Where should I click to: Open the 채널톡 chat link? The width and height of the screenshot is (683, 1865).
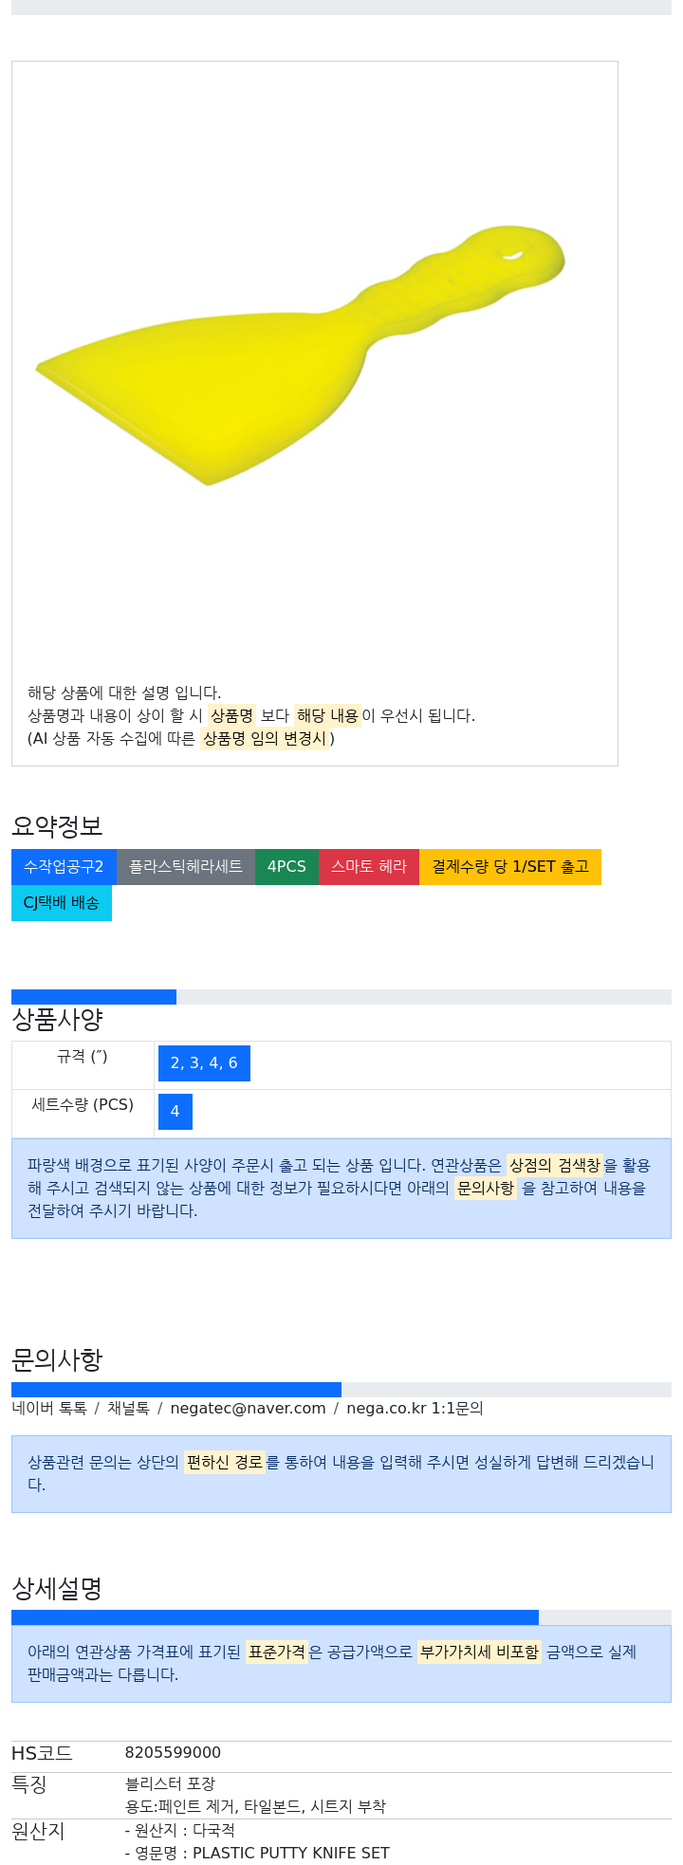tap(128, 1409)
